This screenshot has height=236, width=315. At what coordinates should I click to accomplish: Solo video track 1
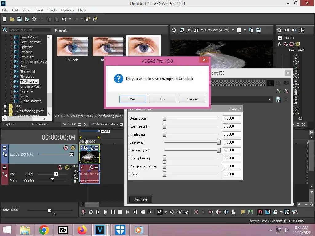click(73, 148)
